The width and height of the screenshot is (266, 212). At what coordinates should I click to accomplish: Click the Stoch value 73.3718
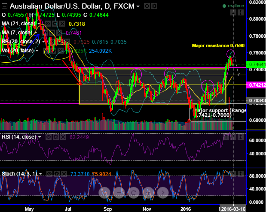point(80,174)
